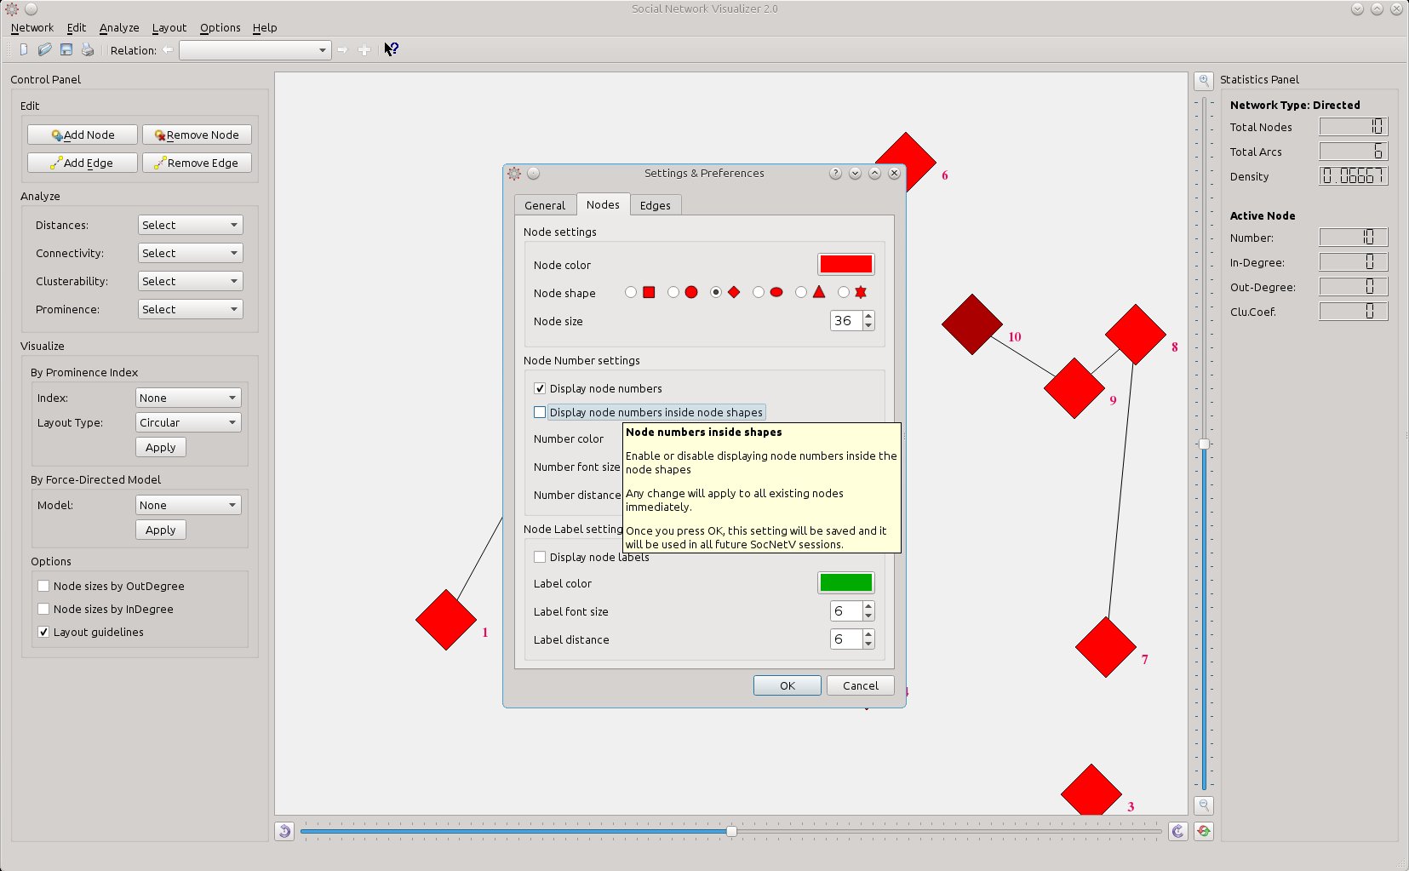Select the ellipse node shape radio

pyautogui.click(x=759, y=292)
